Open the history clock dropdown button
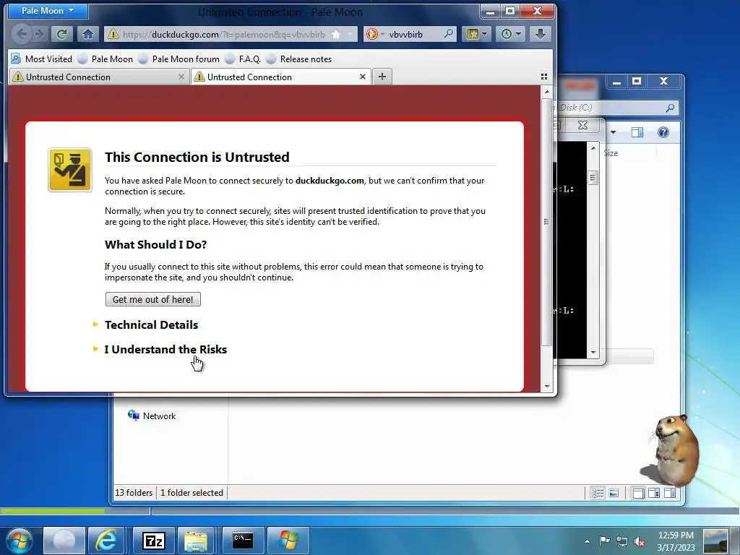The height and width of the screenshot is (555, 740). coord(511,34)
